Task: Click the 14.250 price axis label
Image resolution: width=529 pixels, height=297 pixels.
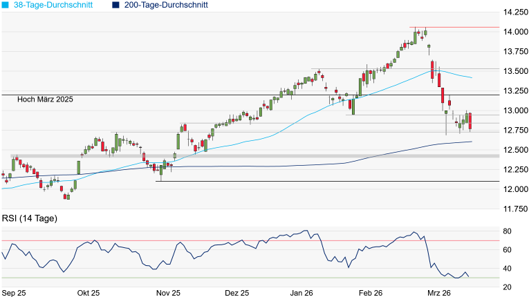Action: [516, 12]
